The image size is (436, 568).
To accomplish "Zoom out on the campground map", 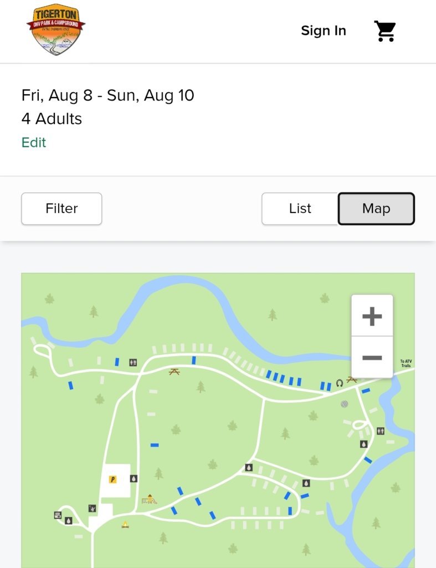I will (x=372, y=358).
